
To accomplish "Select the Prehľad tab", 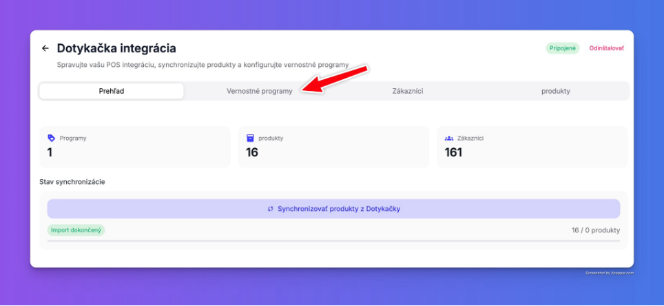I will [x=112, y=91].
